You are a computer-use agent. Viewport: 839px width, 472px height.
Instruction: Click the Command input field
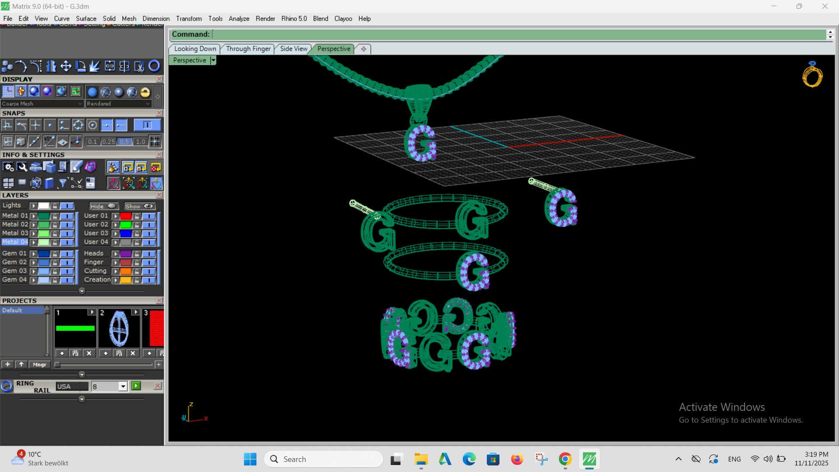coord(519,35)
